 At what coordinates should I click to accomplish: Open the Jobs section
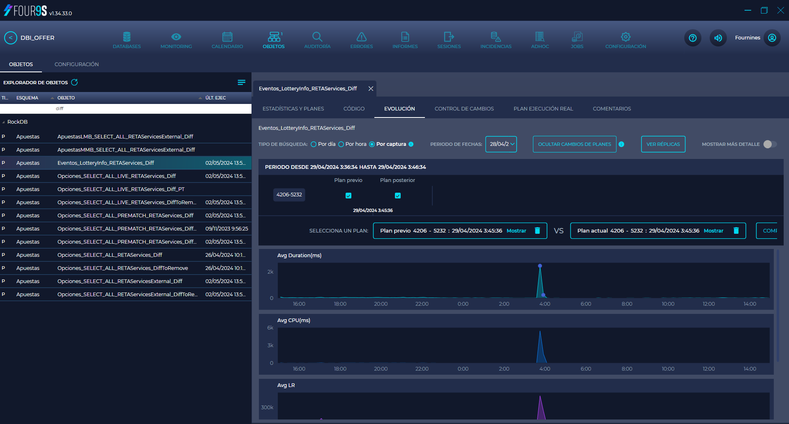tap(577, 39)
